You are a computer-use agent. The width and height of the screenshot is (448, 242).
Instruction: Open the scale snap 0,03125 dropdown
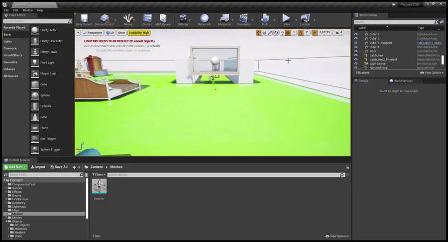pos(325,33)
